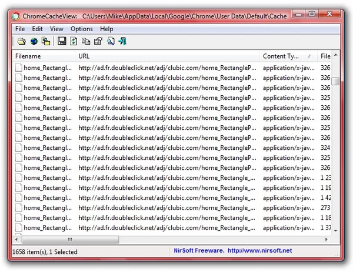Image resolution: width=353 pixels, height=272 pixels.
Task: Click Copy Selected Cache Files To icon
Action: 46,41
